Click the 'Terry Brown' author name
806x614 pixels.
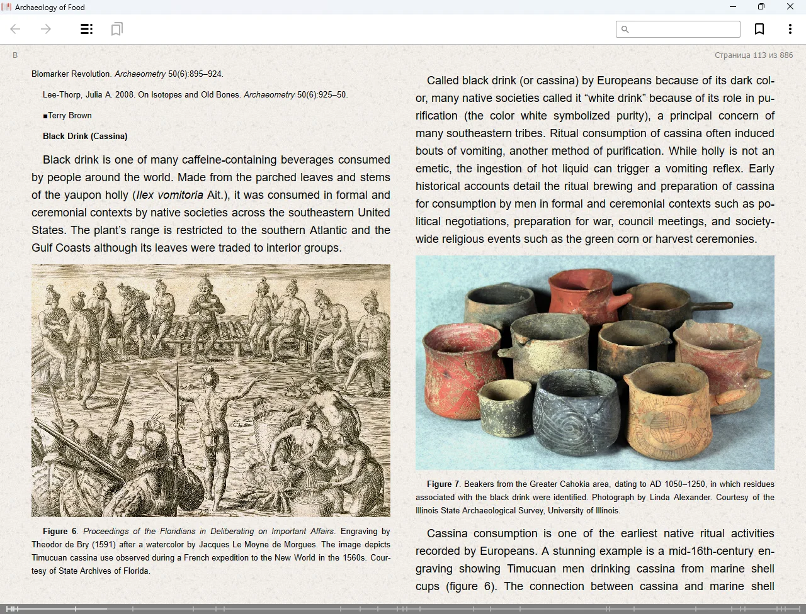69,116
